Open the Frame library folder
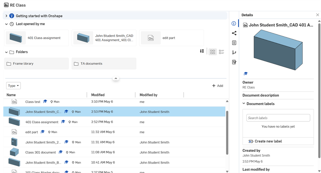321x173 pixels. tap(36, 63)
